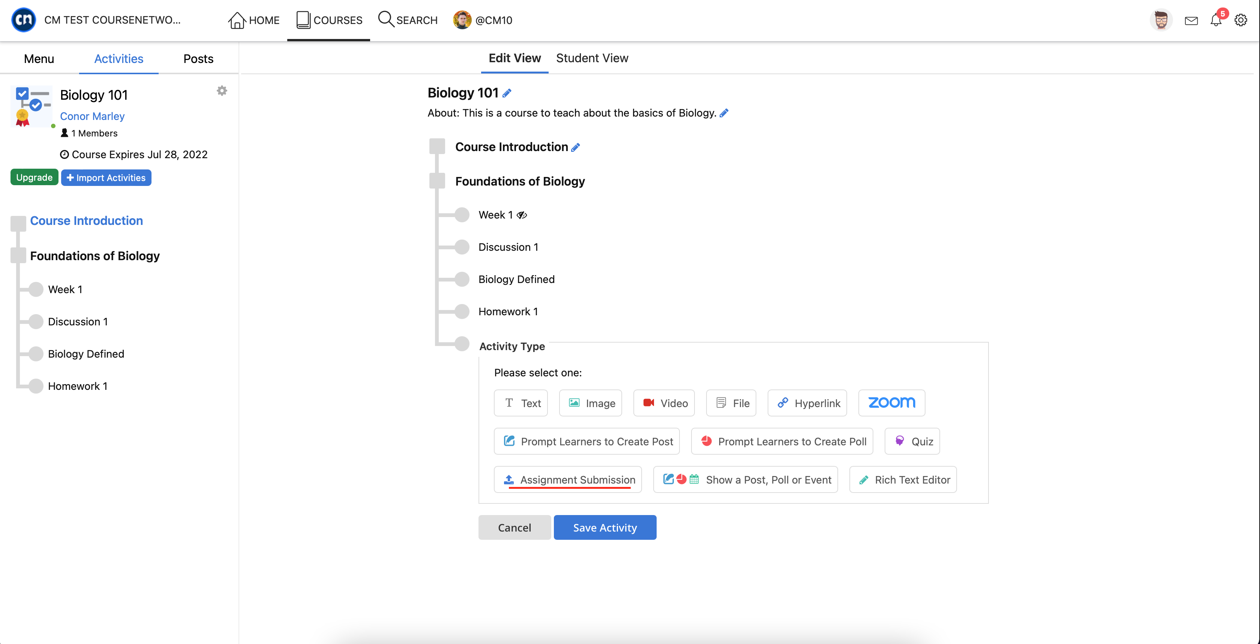
Task: Select Discussion 1 in sidebar
Action: (x=78, y=322)
